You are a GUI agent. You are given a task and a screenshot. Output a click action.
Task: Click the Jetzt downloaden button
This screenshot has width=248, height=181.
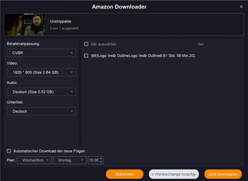(x=223, y=174)
